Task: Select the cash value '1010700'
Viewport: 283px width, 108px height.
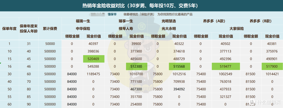Action: 137,74
